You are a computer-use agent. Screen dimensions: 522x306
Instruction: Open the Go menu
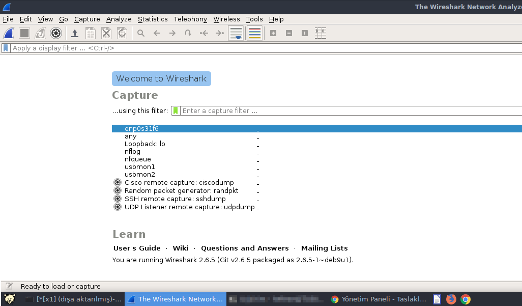(63, 19)
